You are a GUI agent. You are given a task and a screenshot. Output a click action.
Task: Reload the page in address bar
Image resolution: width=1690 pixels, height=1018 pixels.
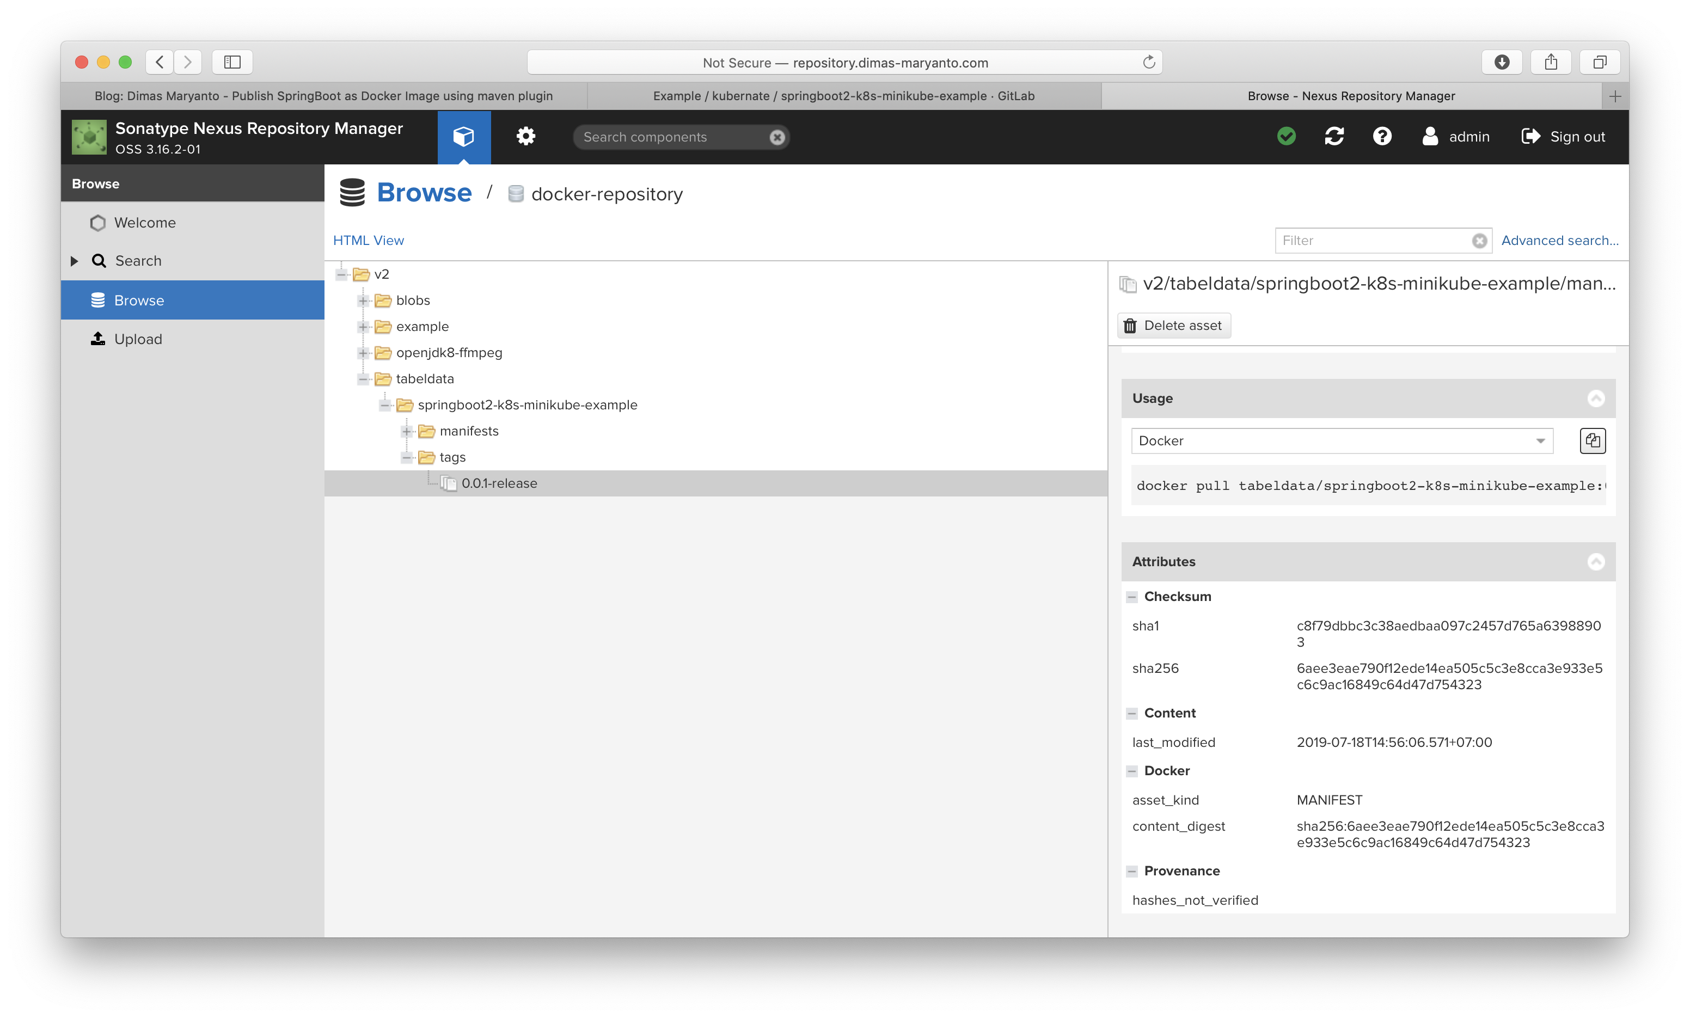click(1149, 63)
